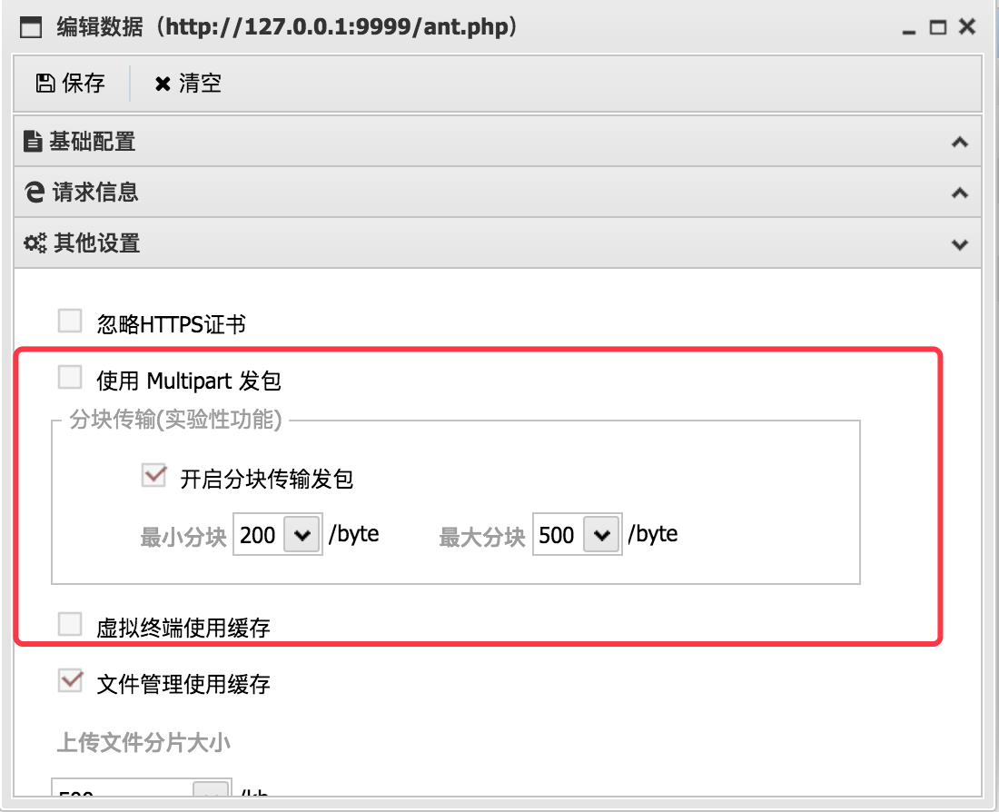Uncheck file manager cache checkbox
This screenshot has width=999, height=812.
[x=70, y=680]
